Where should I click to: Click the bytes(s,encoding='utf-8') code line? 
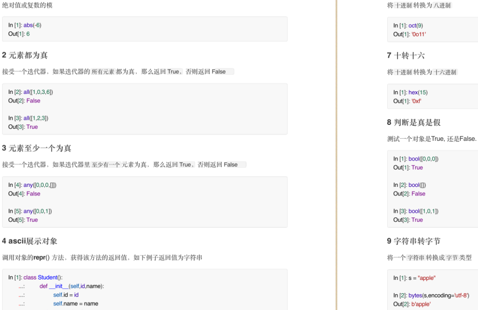(431, 295)
